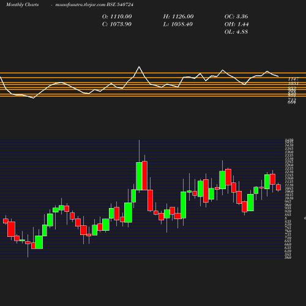This screenshot has height=306, width=306.
Task: Select the open value "O: 1110.00"
Action: pyautogui.click(x=117, y=17)
